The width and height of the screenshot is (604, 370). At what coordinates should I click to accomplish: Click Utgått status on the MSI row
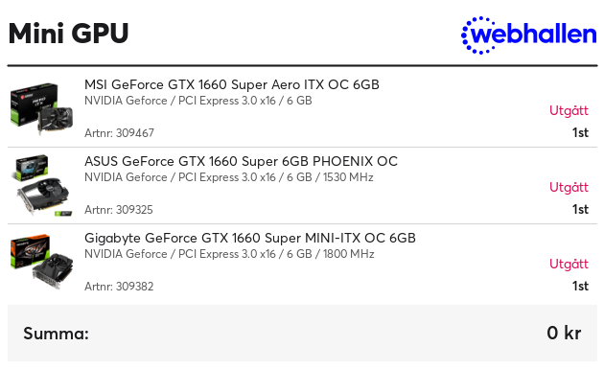pos(569,111)
